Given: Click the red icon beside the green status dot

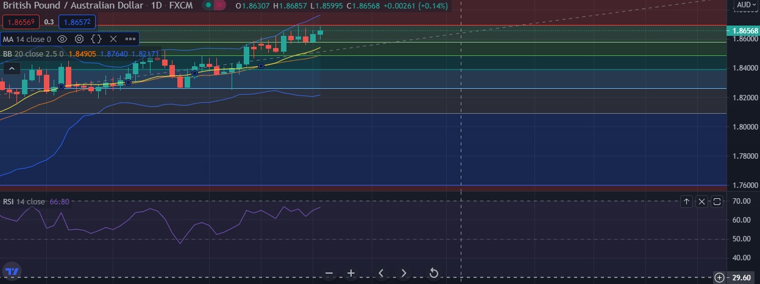Looking at the screenshot, I should (219, 5).
